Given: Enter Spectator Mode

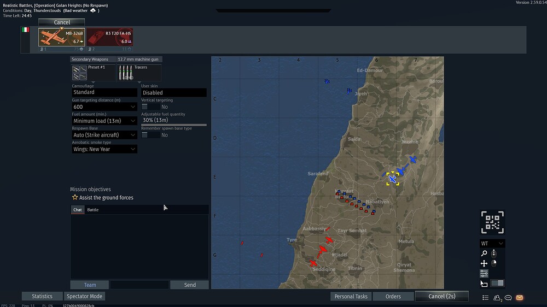Looking at the screenshot, I should [84, 296].
